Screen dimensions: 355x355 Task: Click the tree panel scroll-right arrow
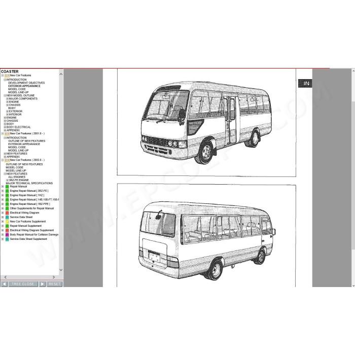point(54,277)
